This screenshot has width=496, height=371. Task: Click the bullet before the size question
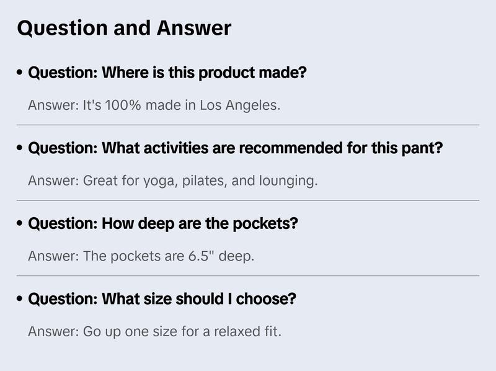[20, 299]
